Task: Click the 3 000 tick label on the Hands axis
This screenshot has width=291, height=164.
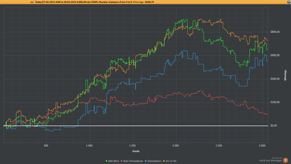Action: [262, 146]
